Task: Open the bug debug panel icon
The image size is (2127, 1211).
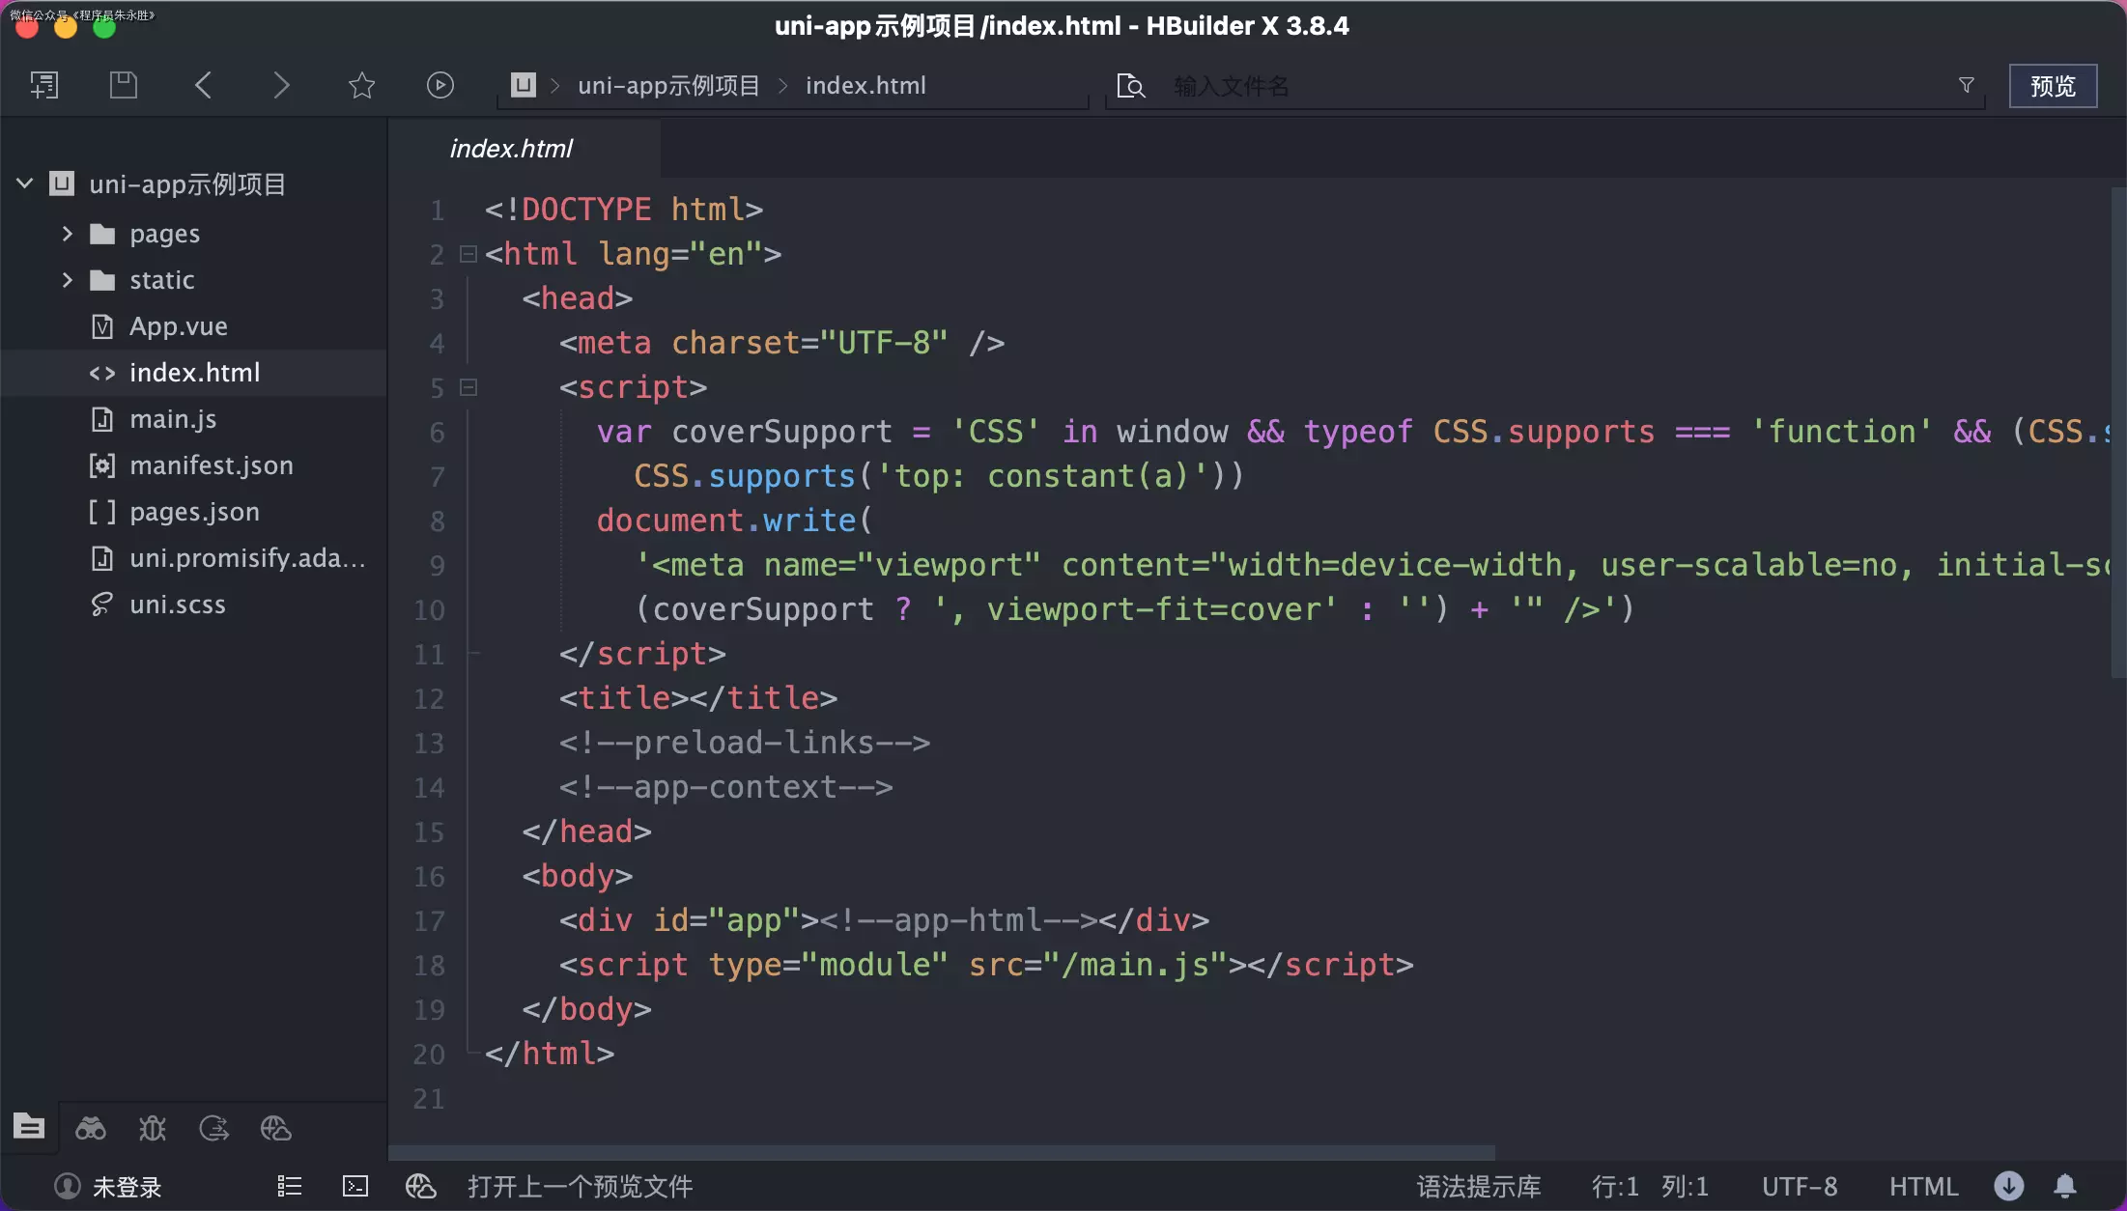Action: click(x=153, y=1128)
